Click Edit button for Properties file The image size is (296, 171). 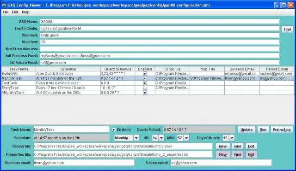[251, 154]
